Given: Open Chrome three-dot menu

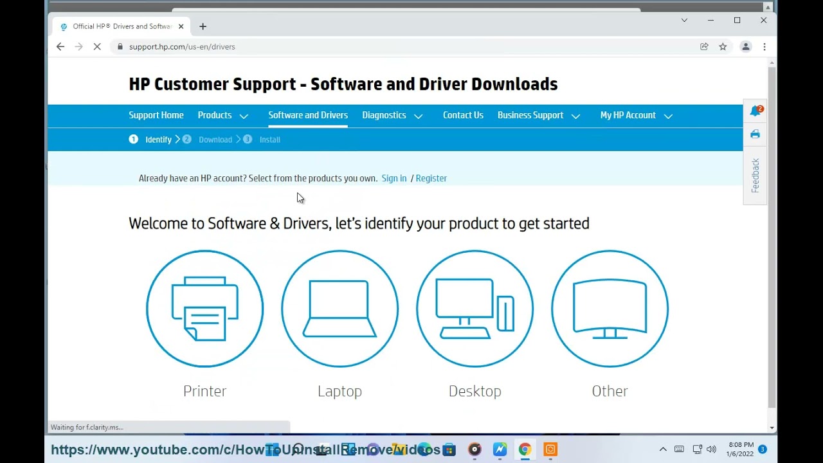Looking at the screenshot, I should [x=764, y=46].
